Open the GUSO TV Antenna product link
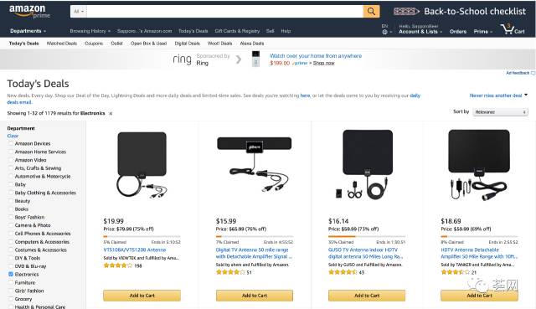This screenshot has width=536, height=309. coord(365,253)
